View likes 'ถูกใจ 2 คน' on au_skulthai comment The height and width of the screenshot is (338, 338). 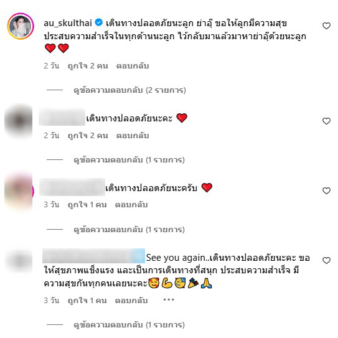click(x=88, y=66)
